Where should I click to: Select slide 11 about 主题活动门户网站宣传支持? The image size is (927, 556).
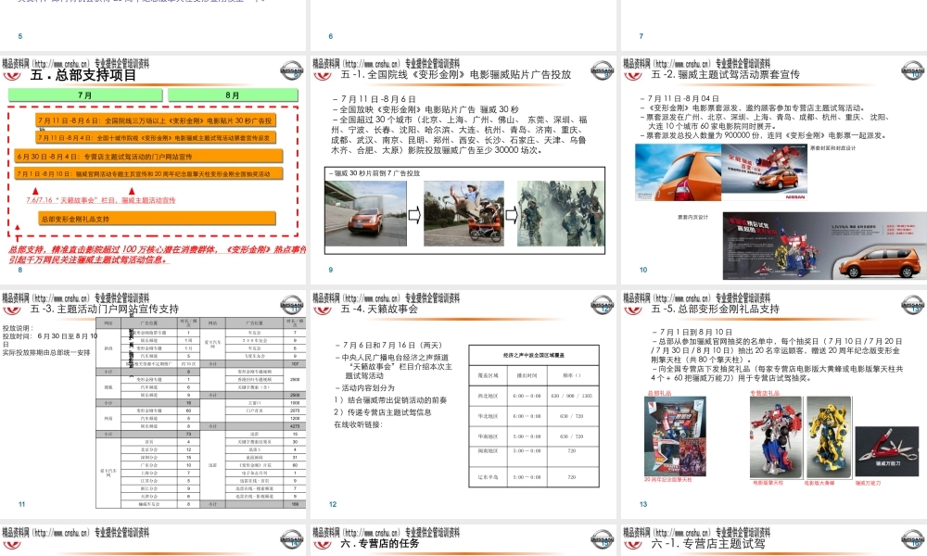click(153, 404)
